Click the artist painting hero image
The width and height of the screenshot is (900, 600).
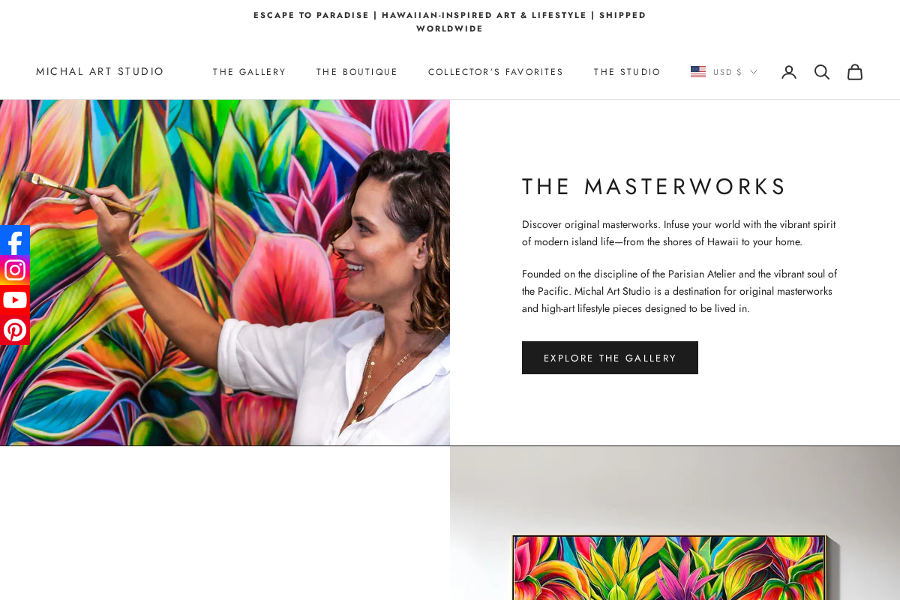click(x=225, y=273)
